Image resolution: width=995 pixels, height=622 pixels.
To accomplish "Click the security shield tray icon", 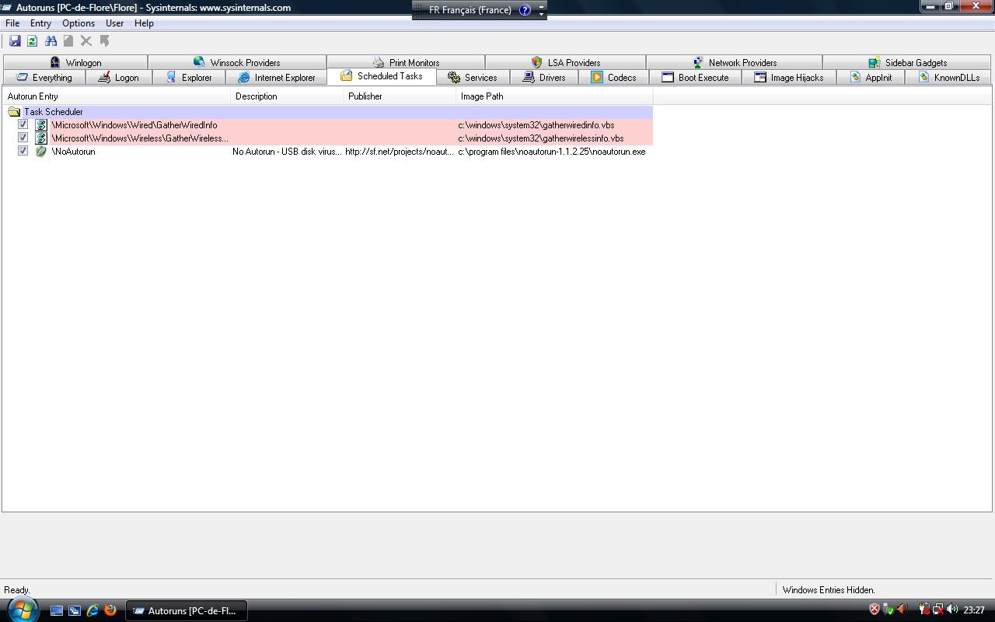I will (x=875, y=610).
